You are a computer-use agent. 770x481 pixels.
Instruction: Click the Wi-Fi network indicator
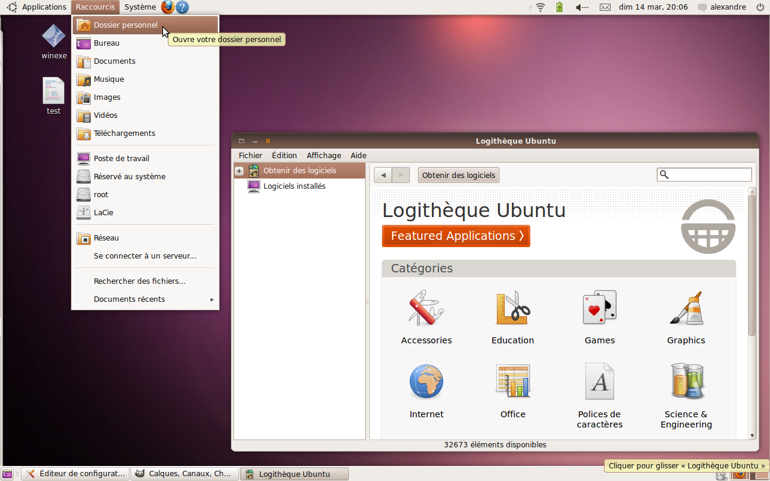click(x=540, y=7)
